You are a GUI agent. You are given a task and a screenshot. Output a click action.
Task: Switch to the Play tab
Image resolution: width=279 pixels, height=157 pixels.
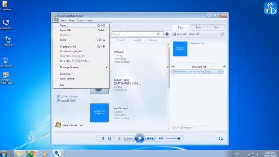coord(180,27)
